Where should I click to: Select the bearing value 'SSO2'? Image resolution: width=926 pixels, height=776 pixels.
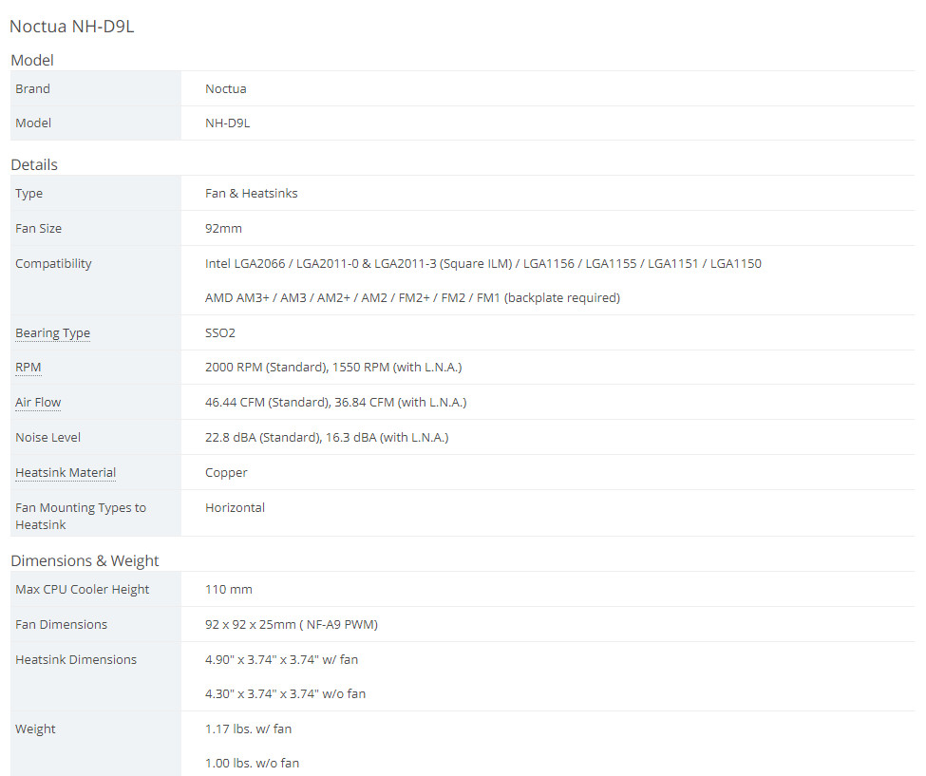219,333
